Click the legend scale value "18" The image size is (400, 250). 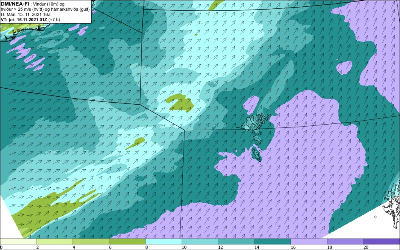(329, 247)
